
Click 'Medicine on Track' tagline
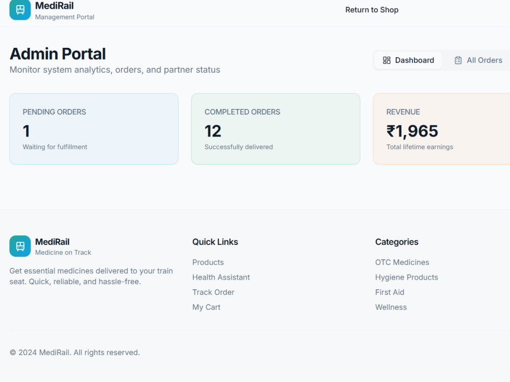63,253
